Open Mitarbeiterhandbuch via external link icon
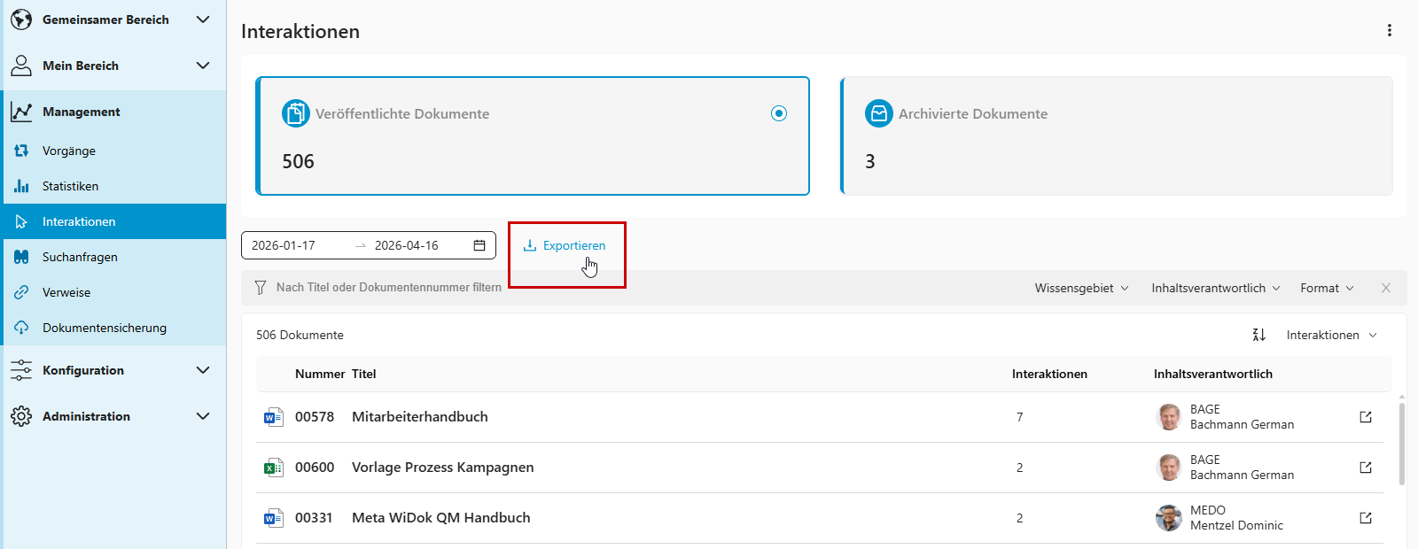The height and width of the screenshot is (549, 1418). [x=1366, y=417]
